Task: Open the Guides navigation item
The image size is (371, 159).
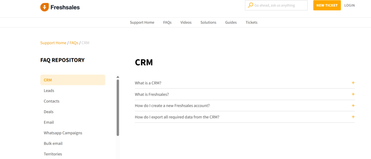Action: click(231, 22)
